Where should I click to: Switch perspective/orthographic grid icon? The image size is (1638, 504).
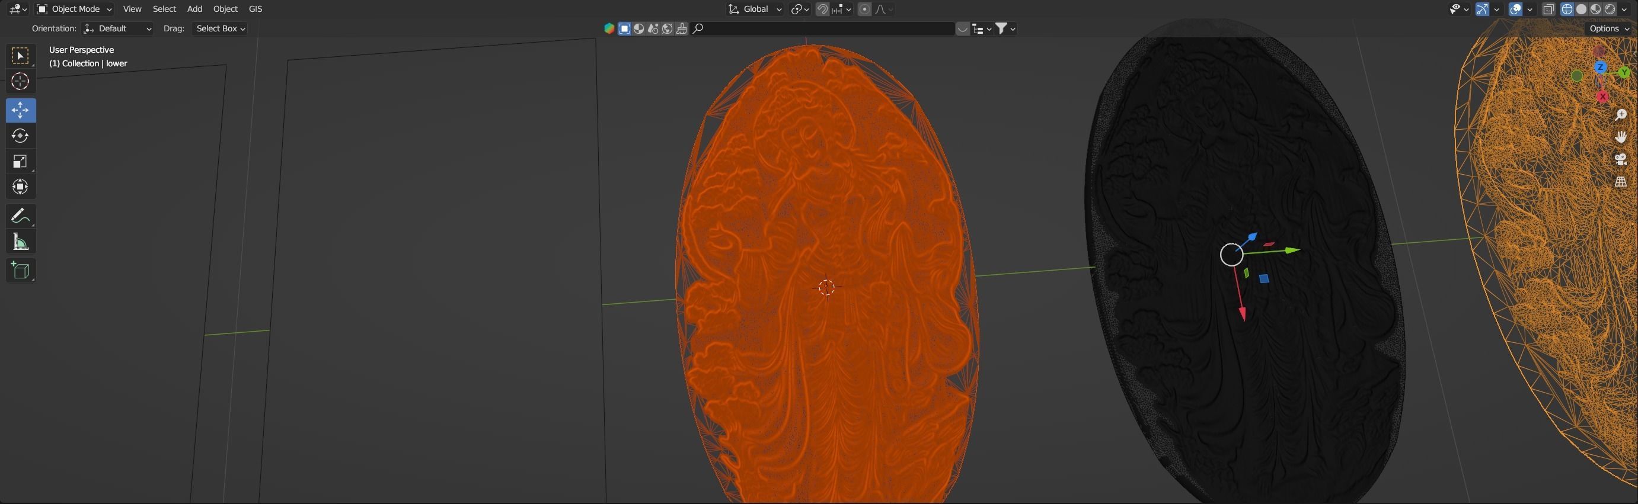pyautogui.click(x=1621, y=181)
